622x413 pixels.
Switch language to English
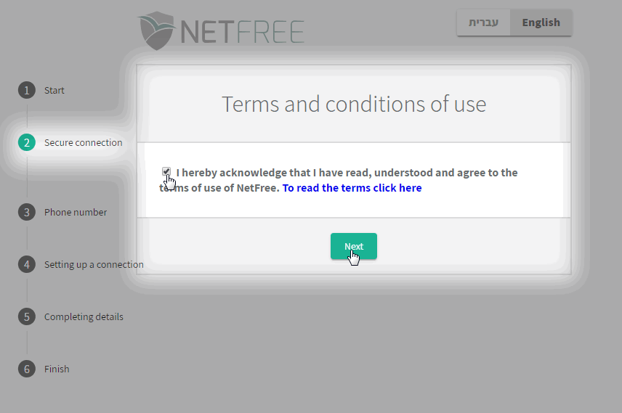(x=541, y=23)
